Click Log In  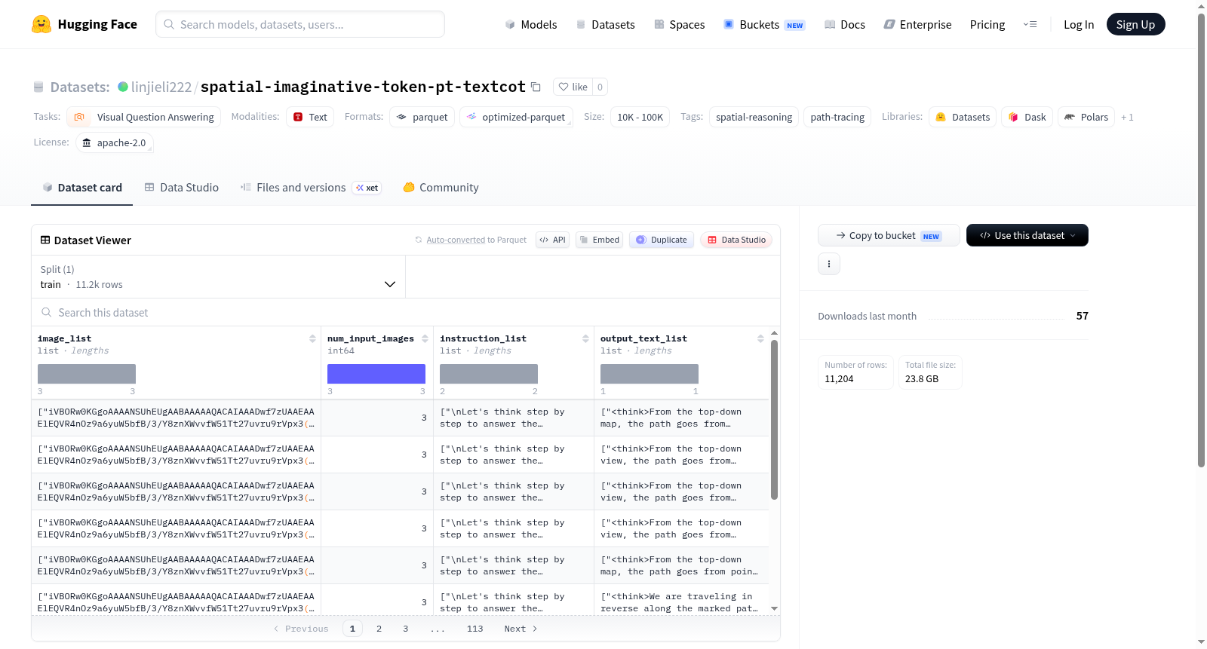coord(1079,24)
